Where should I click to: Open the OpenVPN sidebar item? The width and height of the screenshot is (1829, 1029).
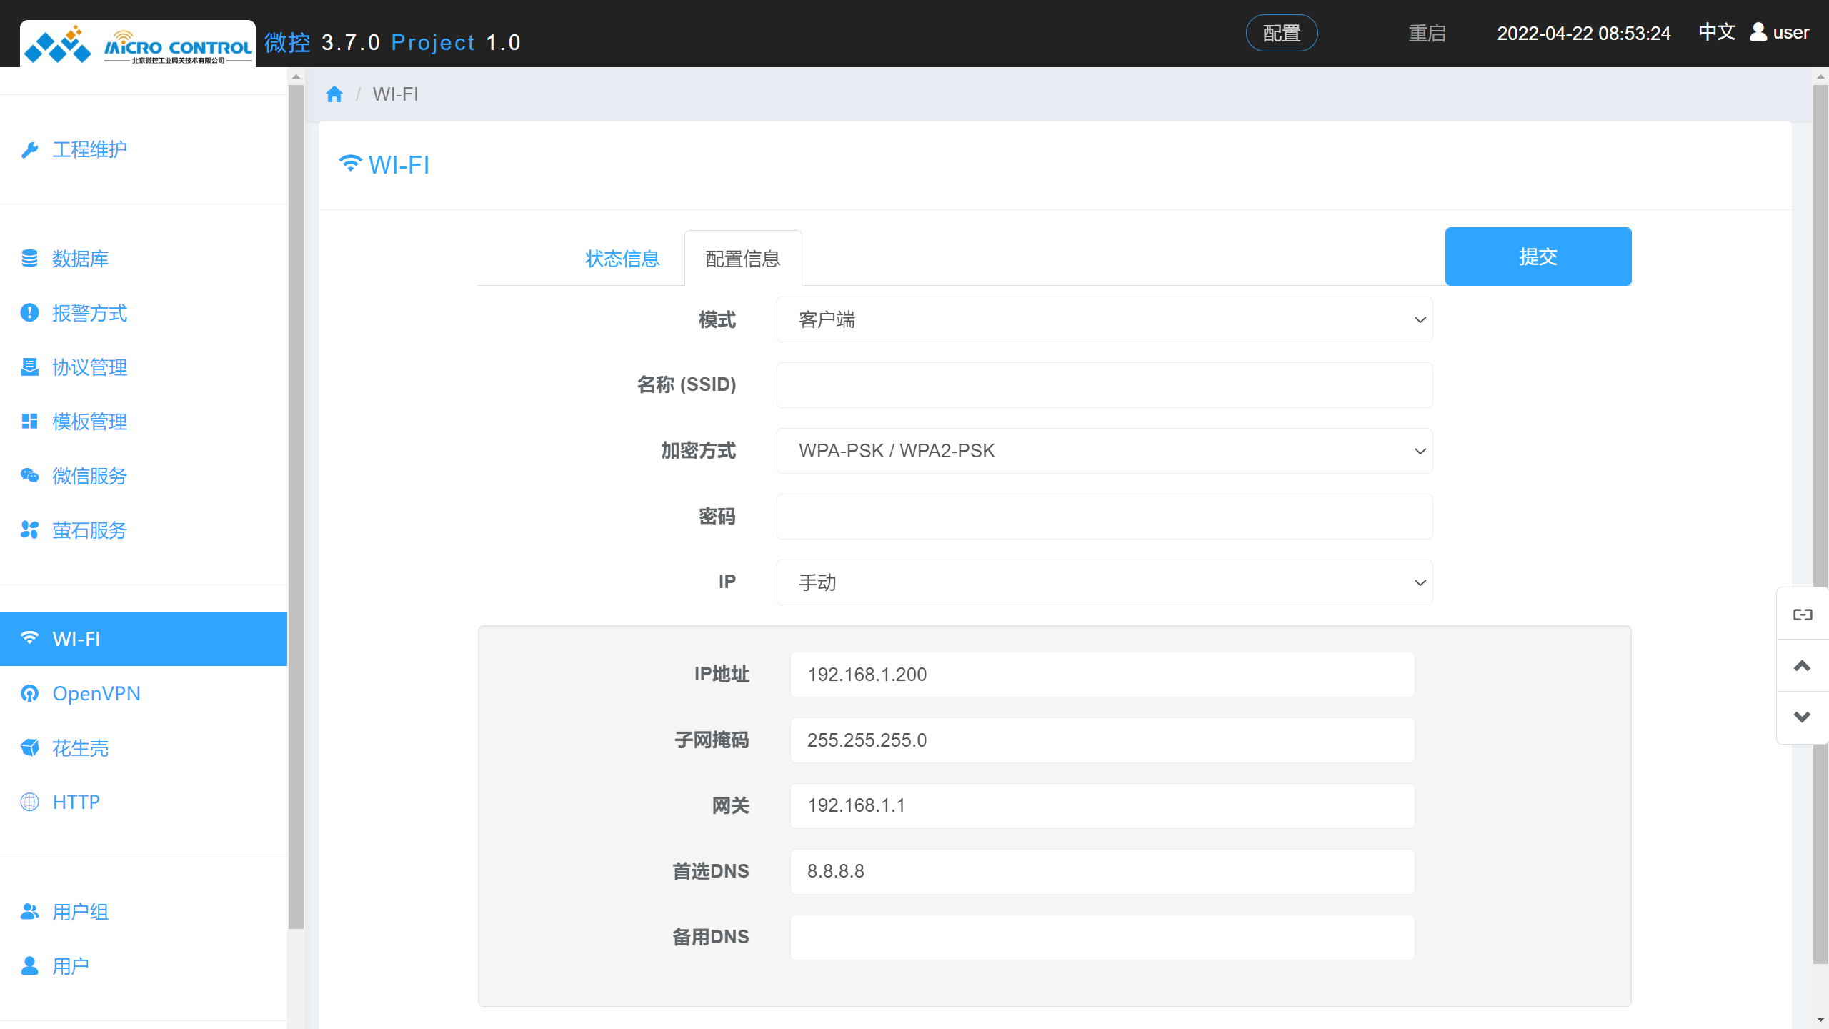[96, 693]
